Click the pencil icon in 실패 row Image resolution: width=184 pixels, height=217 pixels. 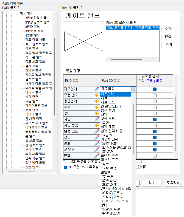pos(97,143)
